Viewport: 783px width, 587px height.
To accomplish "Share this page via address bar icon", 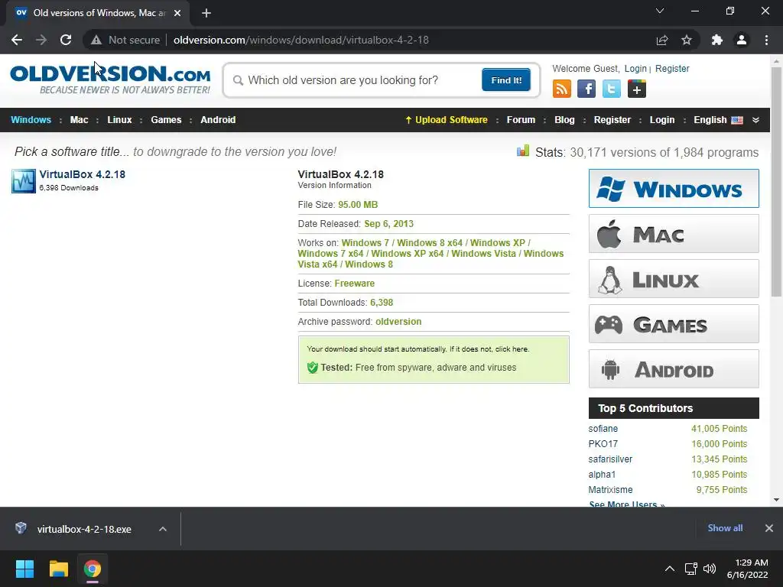I will pyautogui.click(x=662, y=40).
